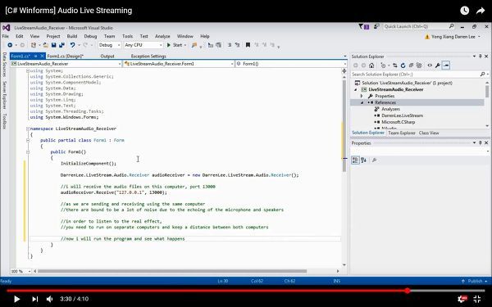
Task: Click the editor horizontal scrollbar
Action: (172, 271)
